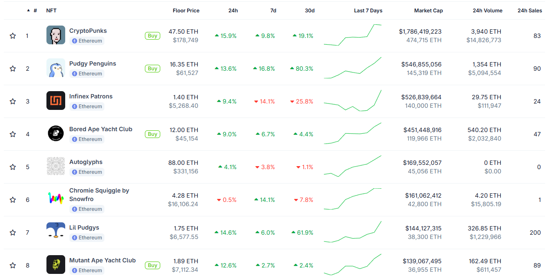Image resolution: width=557 pixels, height=279 pixels.
Task: Sort table by Floor Price header
Action: click(186, 11)
